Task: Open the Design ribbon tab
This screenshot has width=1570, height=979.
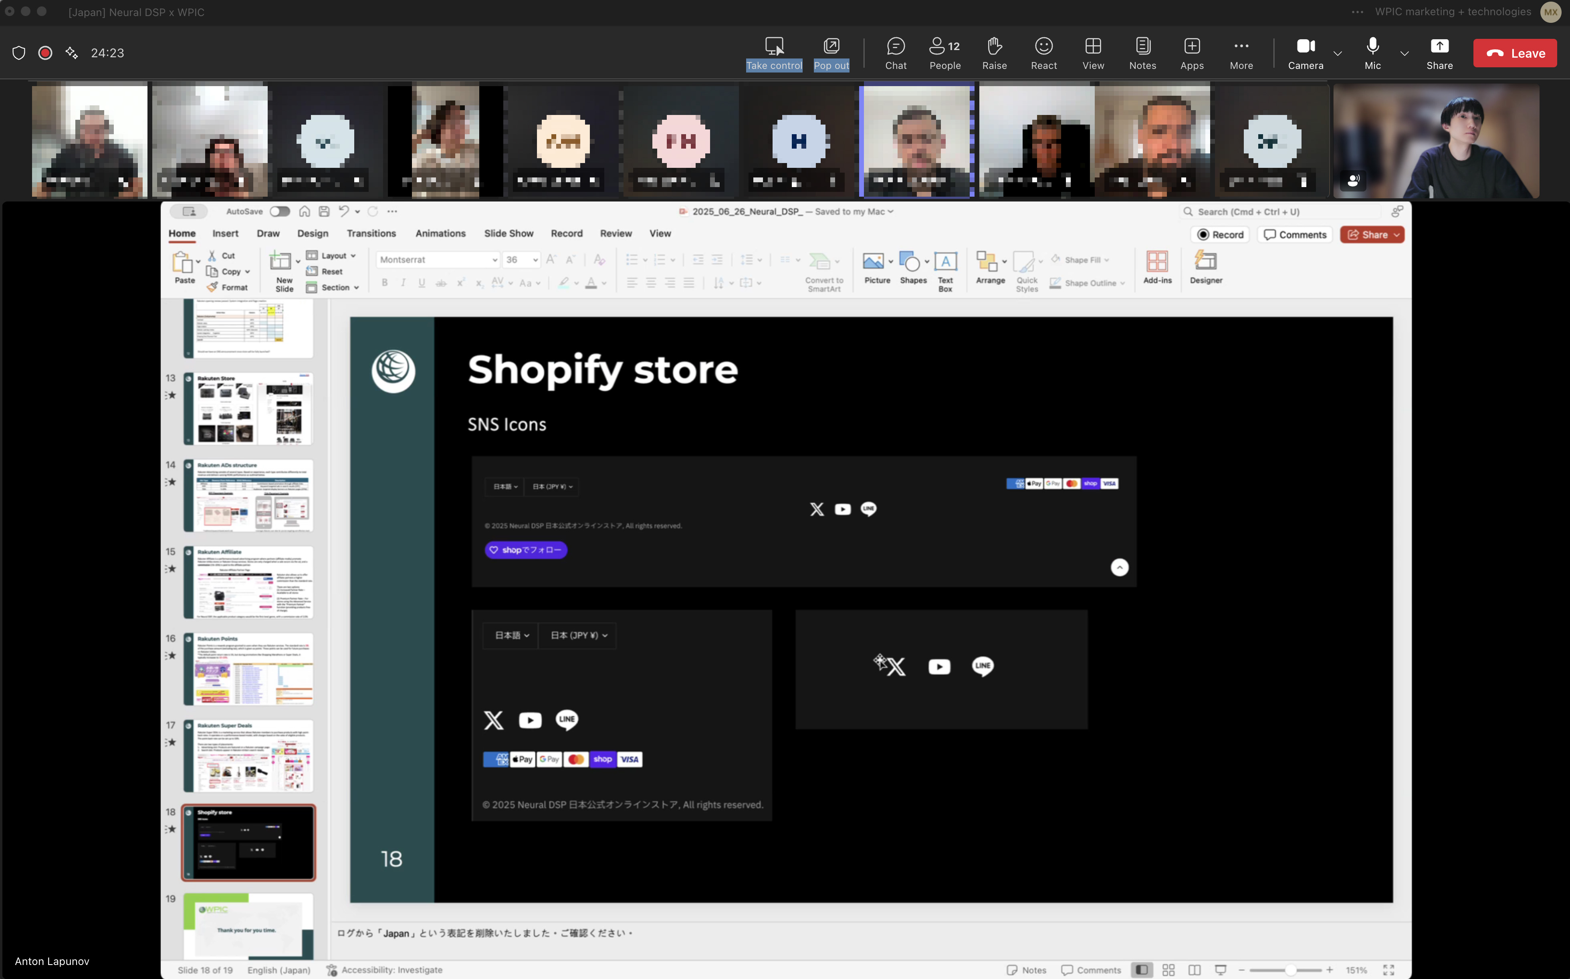Action: [313, 234]
